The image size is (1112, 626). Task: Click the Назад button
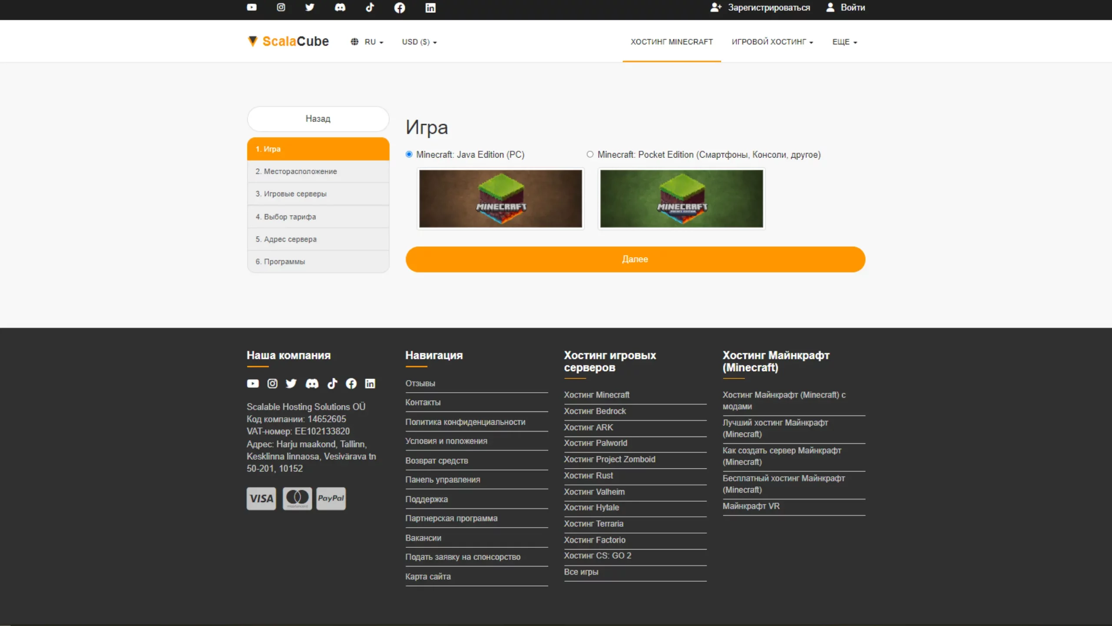318,119
